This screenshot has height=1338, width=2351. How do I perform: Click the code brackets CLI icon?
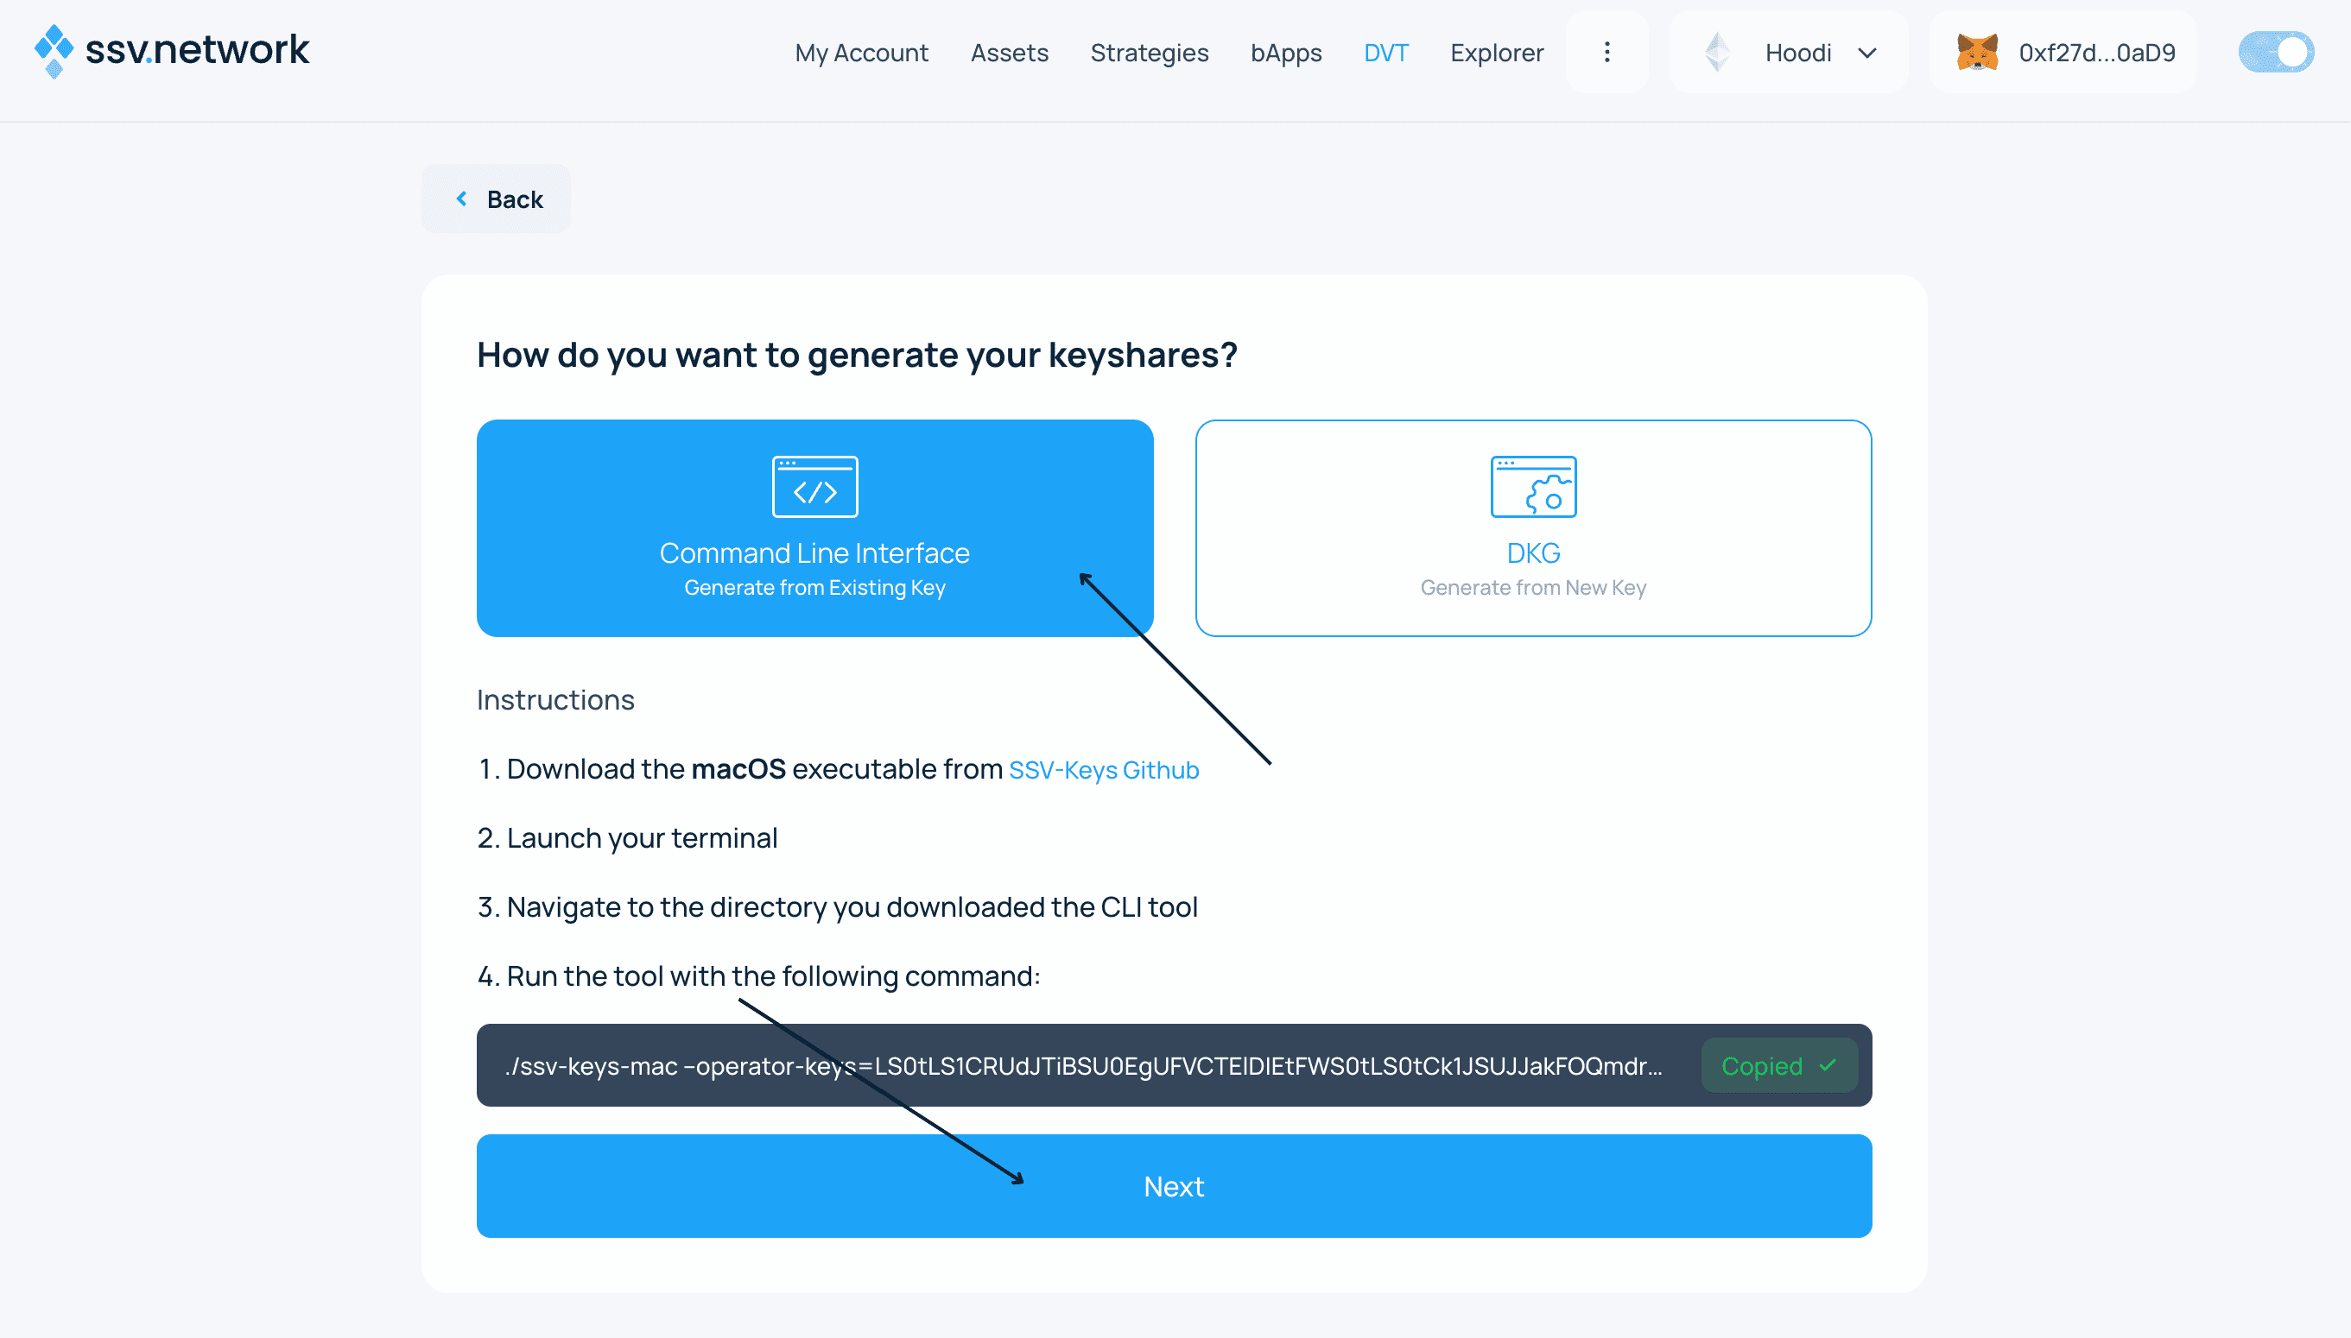(x=814, y=487)
